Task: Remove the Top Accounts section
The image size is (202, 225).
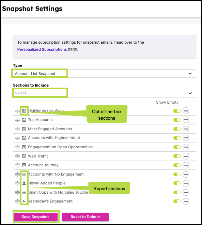Action: pyautogui.click(x=186, y=120)
